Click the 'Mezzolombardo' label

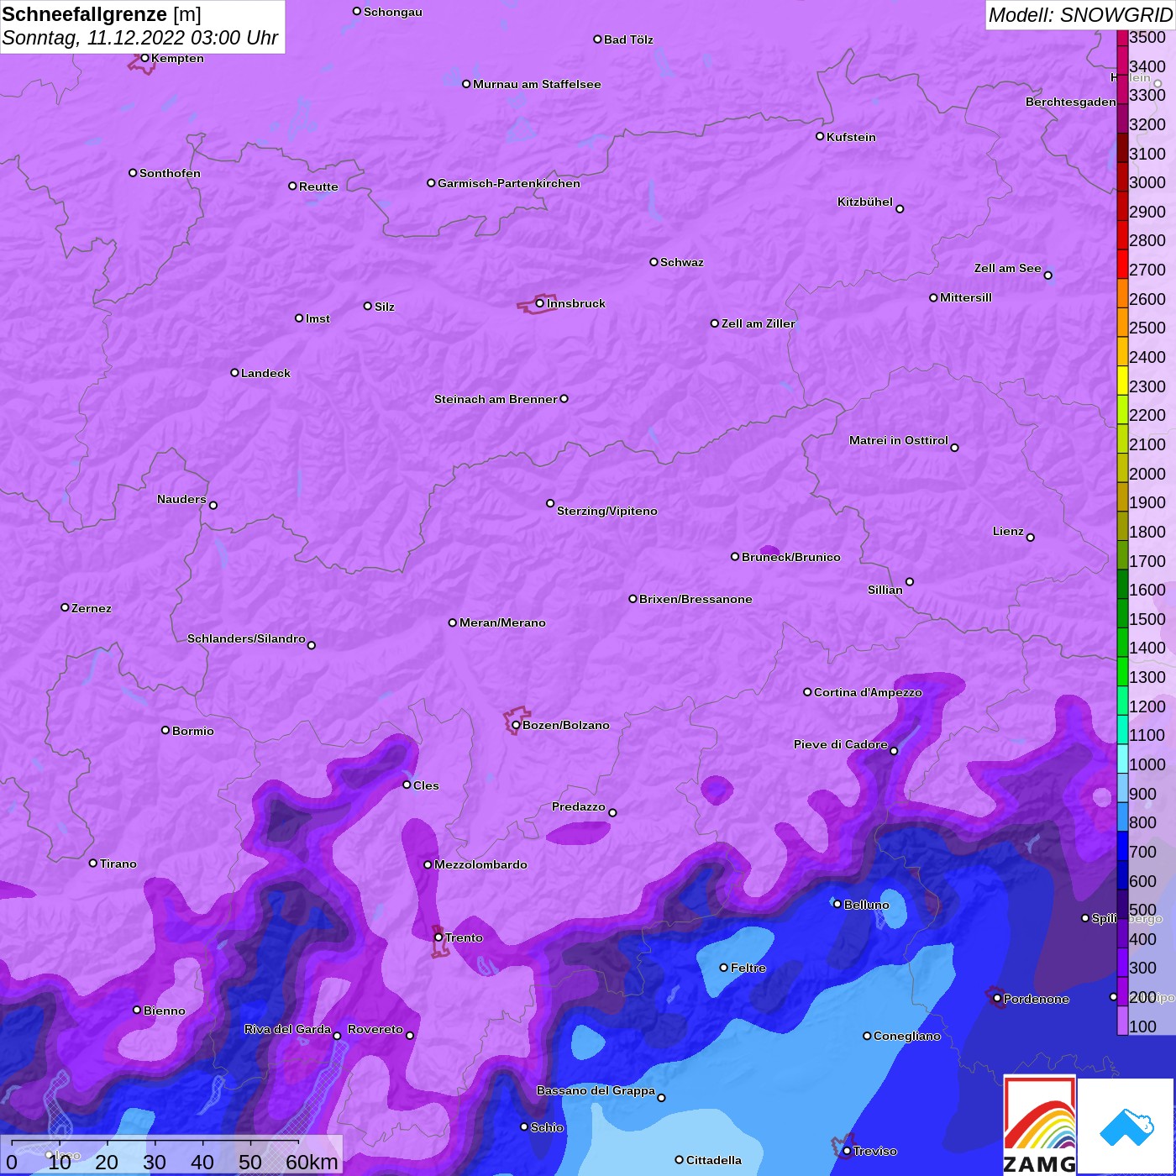coord(480,864)
